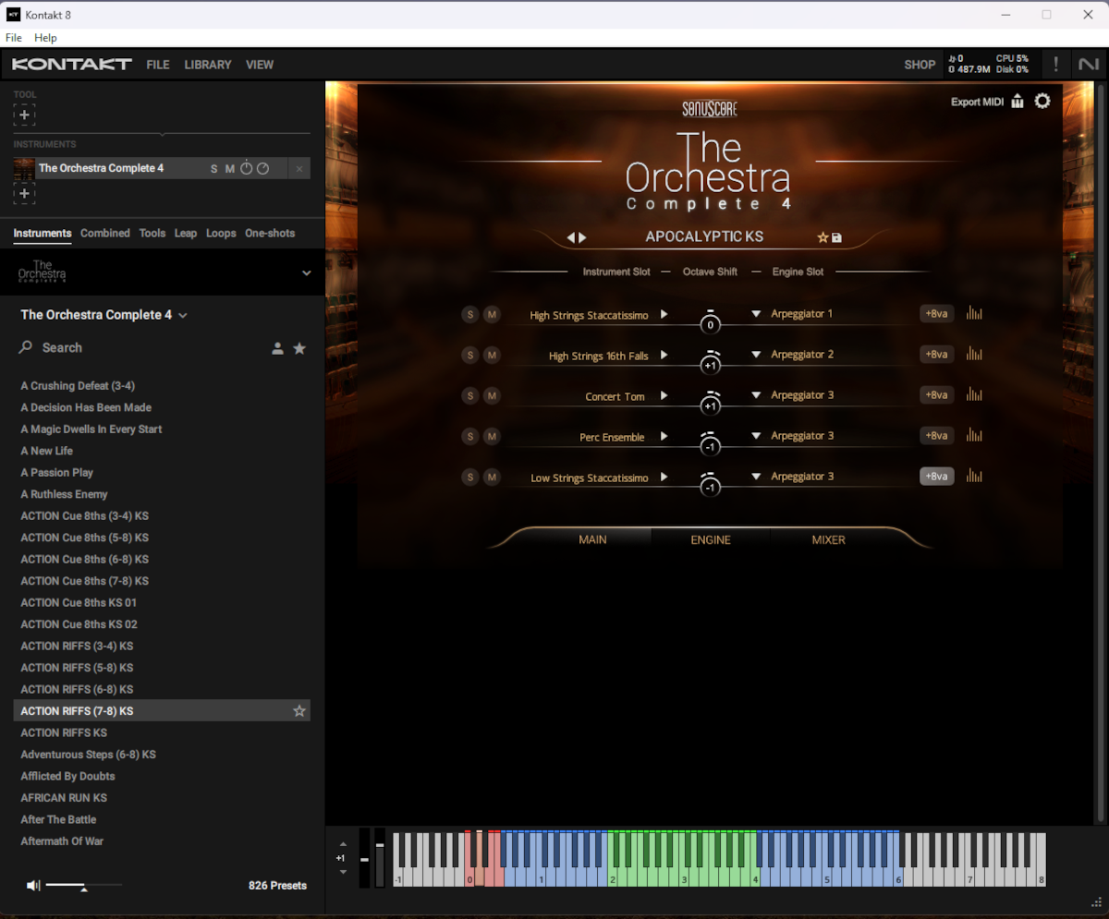Screen dimensions: 1109x919
Task: Mute the High Strings 16th Falls slot
Action: coord(492,356)
